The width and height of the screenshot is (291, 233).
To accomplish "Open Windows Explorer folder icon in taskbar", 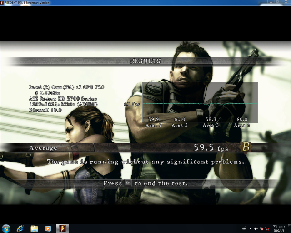I will 34,228.
